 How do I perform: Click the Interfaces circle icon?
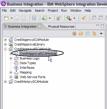pos(16,68)
